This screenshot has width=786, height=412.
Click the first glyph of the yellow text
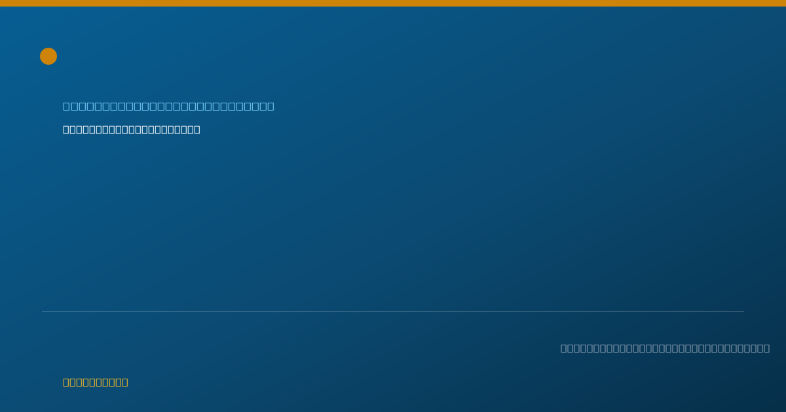66,382
